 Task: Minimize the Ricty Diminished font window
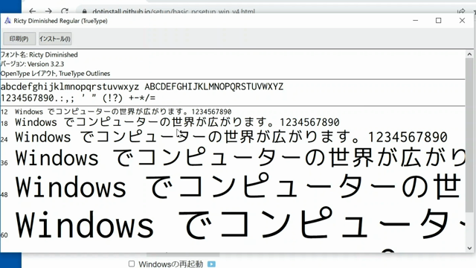tap(416, 21)
